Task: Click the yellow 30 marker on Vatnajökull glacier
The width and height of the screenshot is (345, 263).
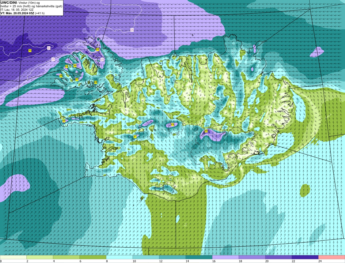Action: point(206,131)
